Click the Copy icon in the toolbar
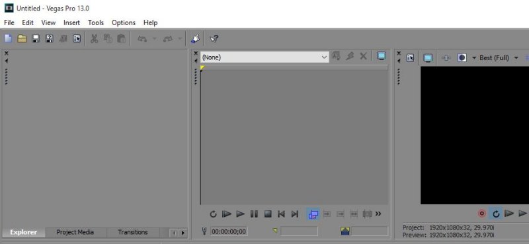Screen dimensions: 529x244 coord(108,39)
